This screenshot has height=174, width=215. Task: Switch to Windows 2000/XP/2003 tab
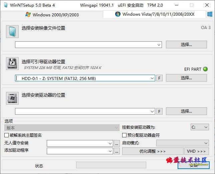(x=52, y=15)
